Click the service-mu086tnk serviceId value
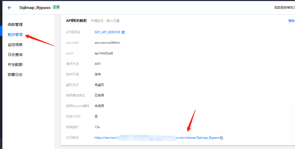Screen dimensions: 295x149 pyautogui.click(x=107, y=43)
